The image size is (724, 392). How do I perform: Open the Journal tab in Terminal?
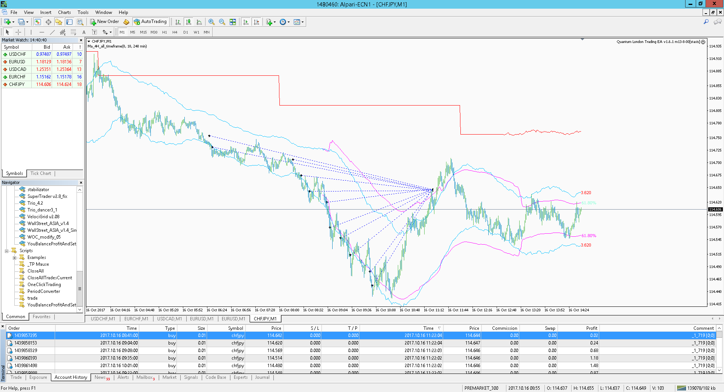[x=262, y=377]
